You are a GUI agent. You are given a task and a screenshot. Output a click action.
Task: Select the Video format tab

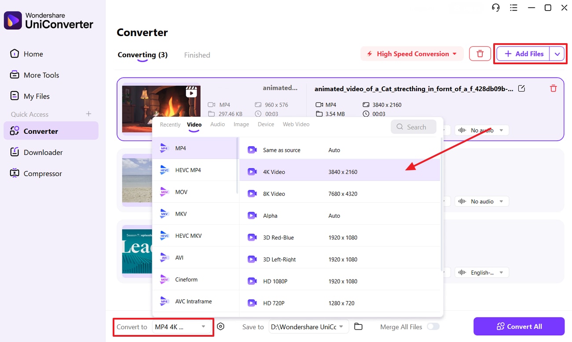point(194,125)
